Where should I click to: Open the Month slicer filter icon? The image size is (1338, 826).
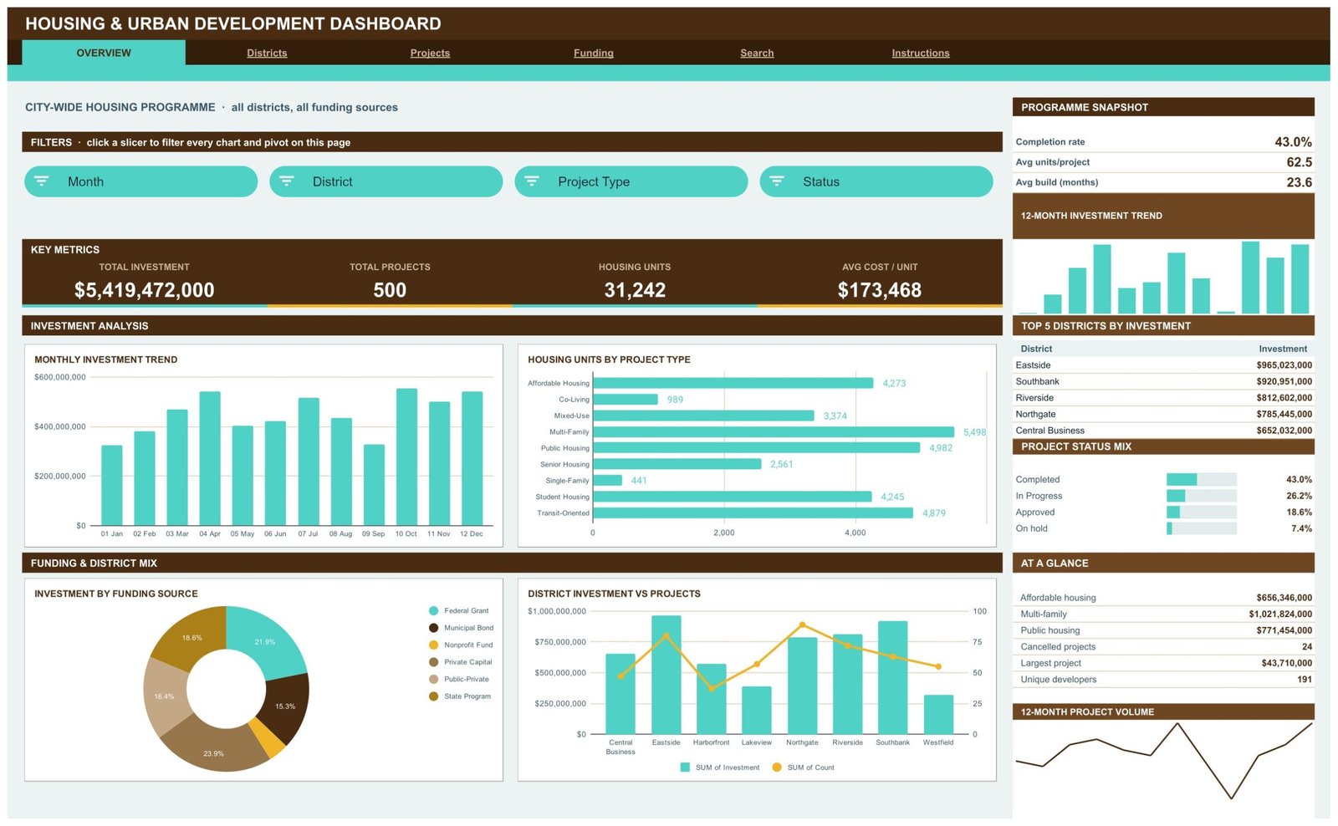[x=42, y=181]
